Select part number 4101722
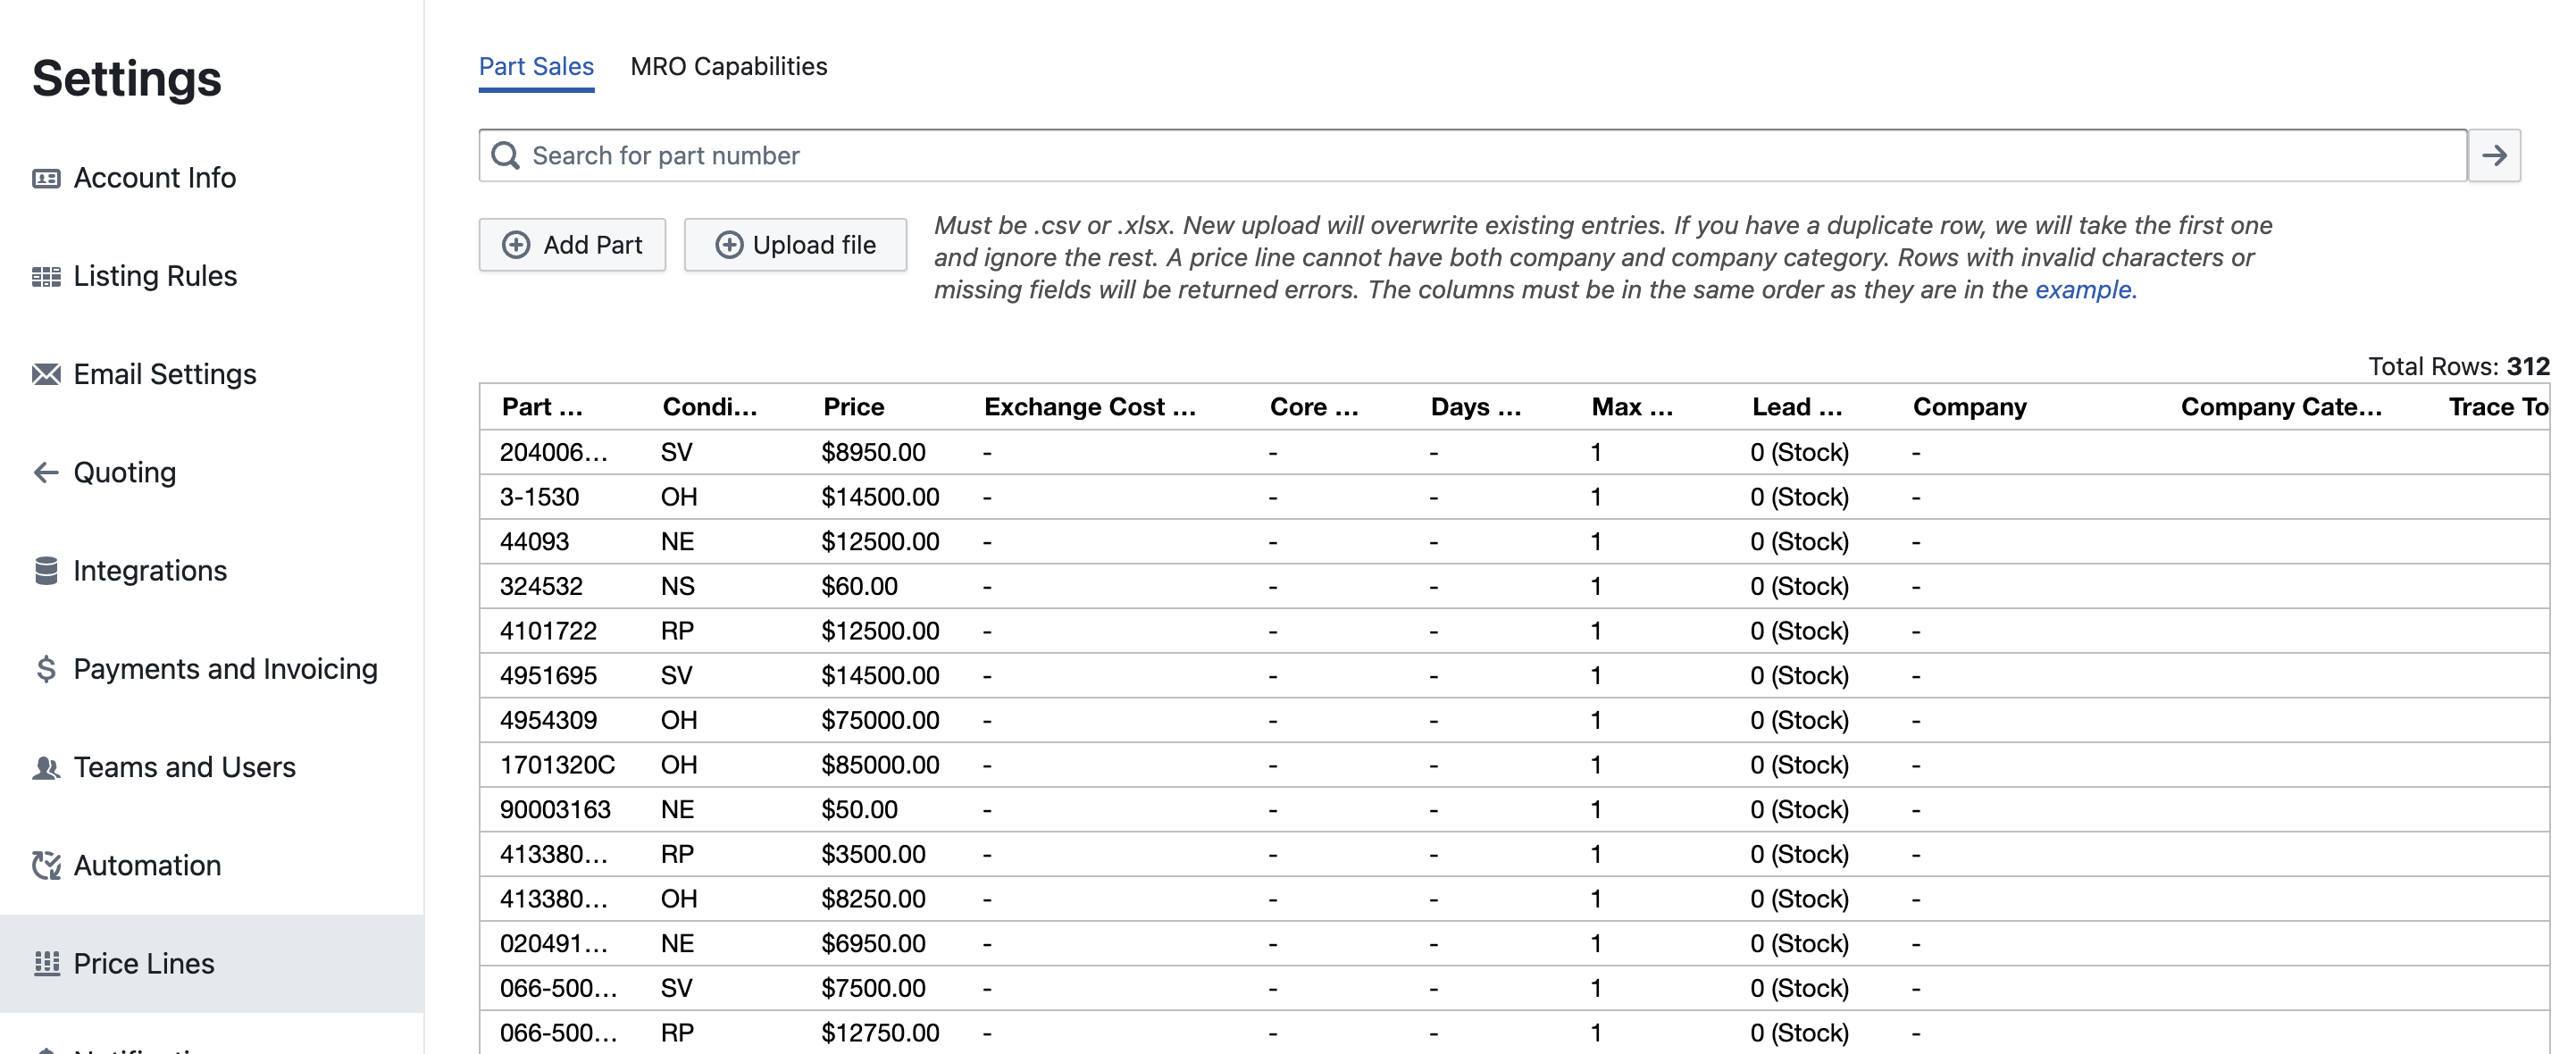 [x=548, y=631]
